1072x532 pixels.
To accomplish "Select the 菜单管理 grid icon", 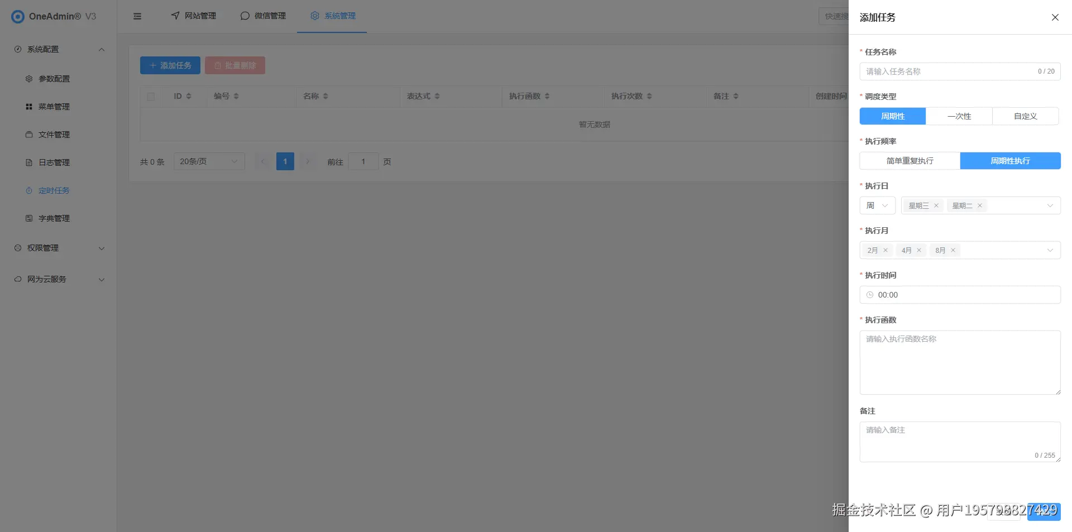I will click(x=29, y=107).
